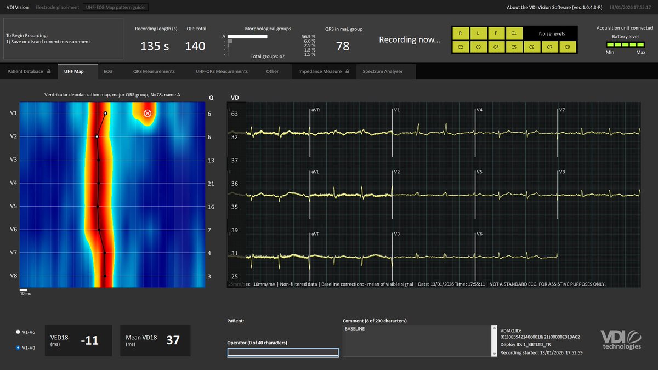The width and height of the screenshot is (658, 370).
Task: Click the VD value 63 at top
Action: [x=235, y=114]
